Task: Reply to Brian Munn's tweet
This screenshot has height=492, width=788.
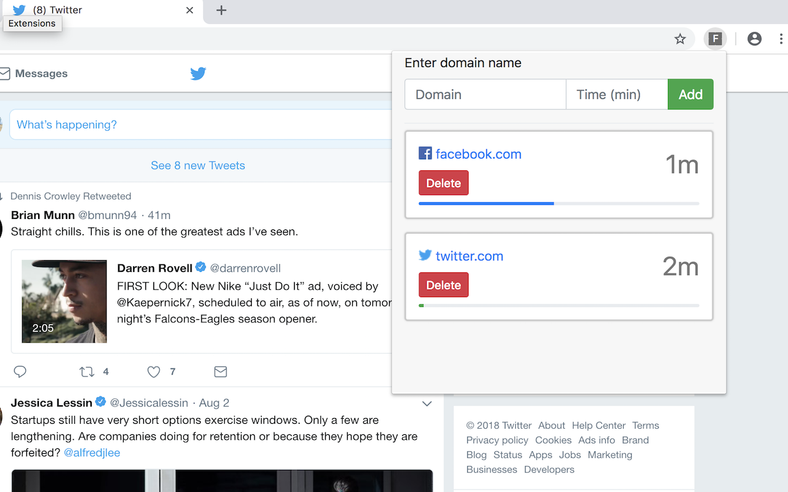Action: [x=20, y=371]
